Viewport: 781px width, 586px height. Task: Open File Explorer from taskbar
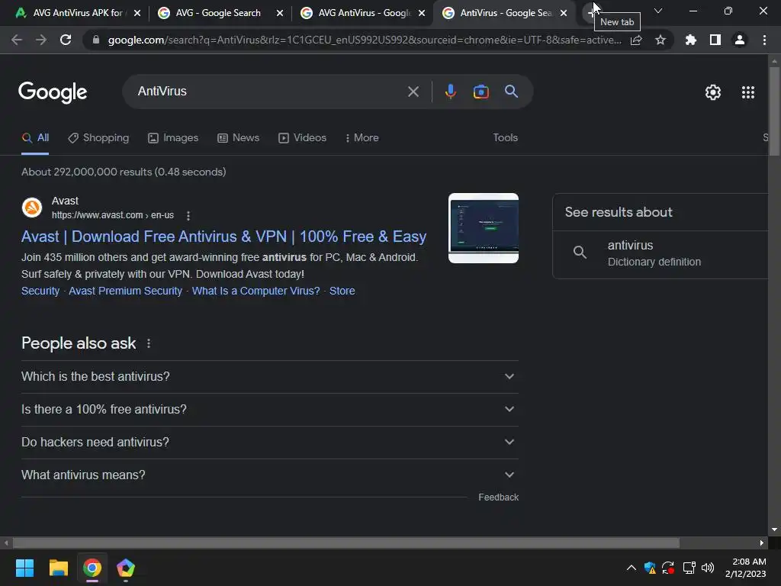[58, 568]
